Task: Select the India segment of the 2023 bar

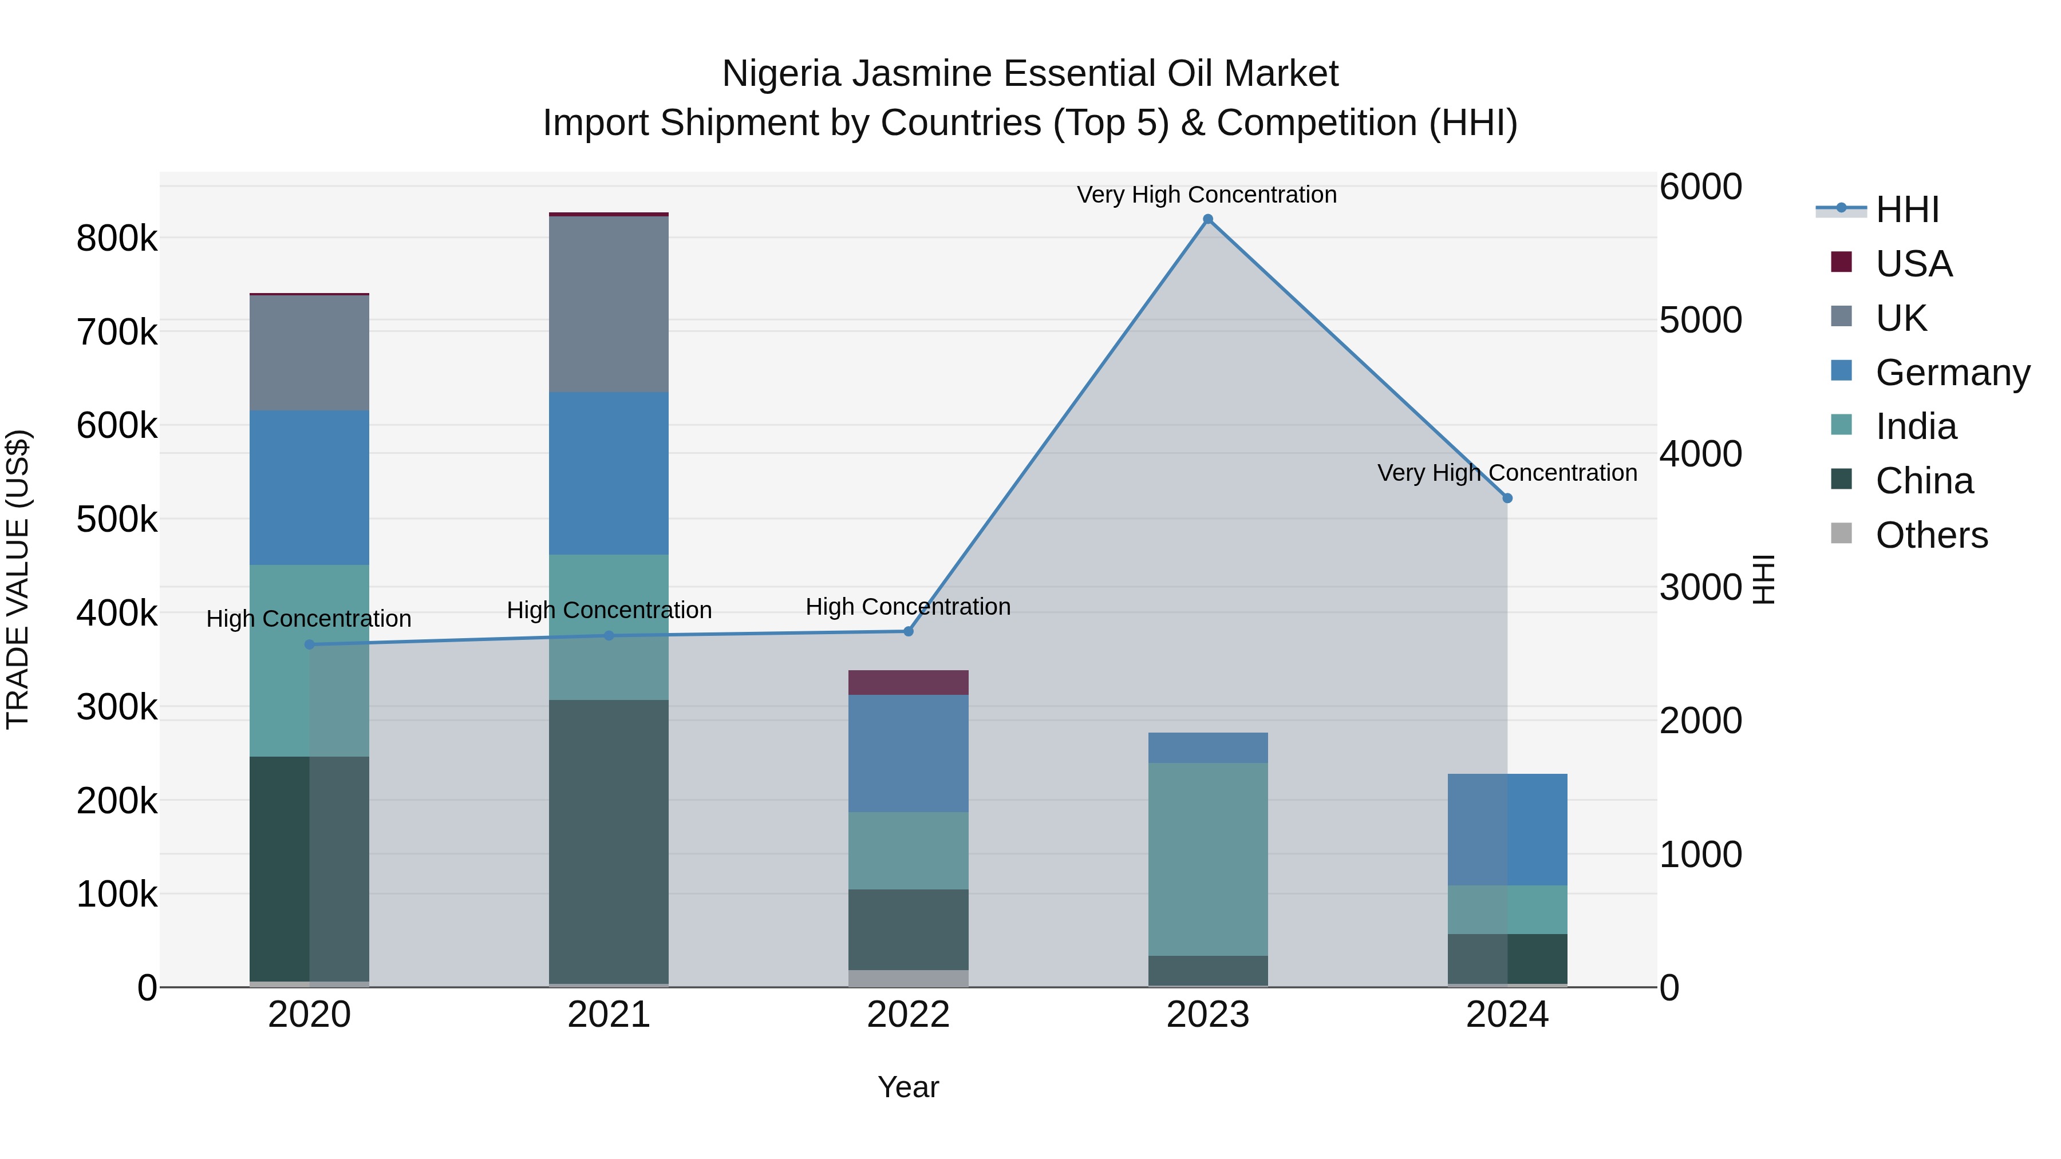Action: tap(1208, 860)
